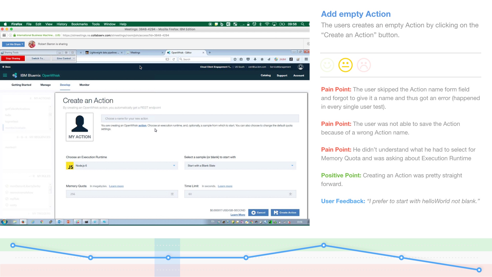Viewport: 492px width, 277px height.
Task: Open the Account link
Action: click(x=299, y=76)
